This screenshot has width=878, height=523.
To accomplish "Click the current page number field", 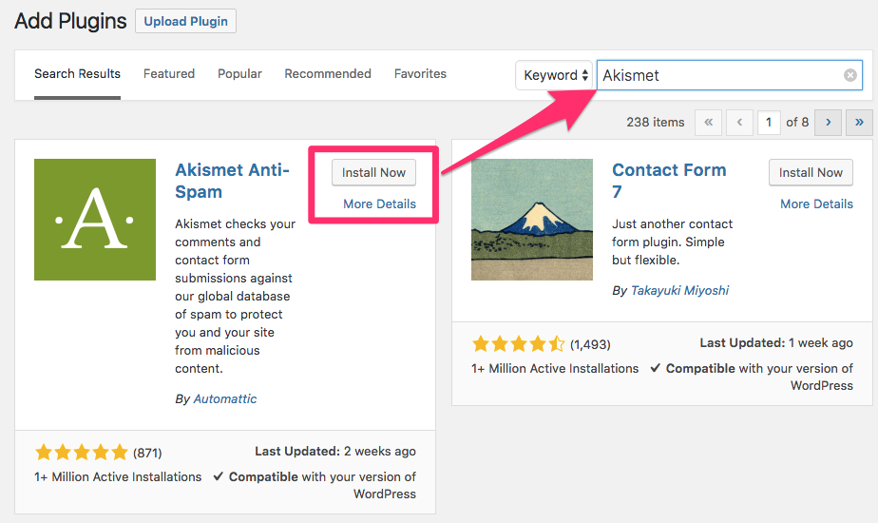I will click(769, 123).
